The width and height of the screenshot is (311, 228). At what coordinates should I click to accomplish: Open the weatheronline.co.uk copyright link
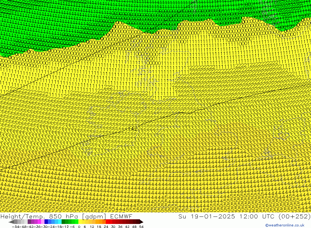285,225
